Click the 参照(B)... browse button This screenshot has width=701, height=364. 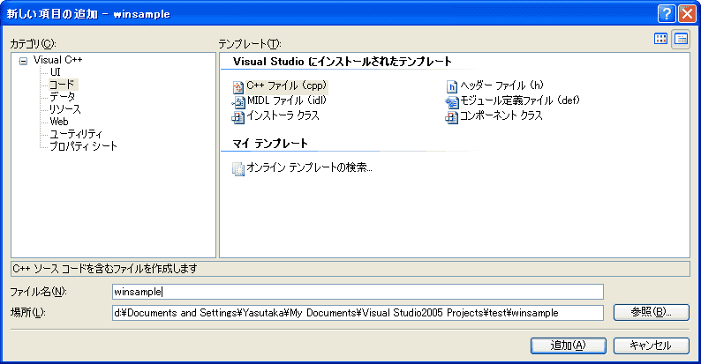(651, 312)
